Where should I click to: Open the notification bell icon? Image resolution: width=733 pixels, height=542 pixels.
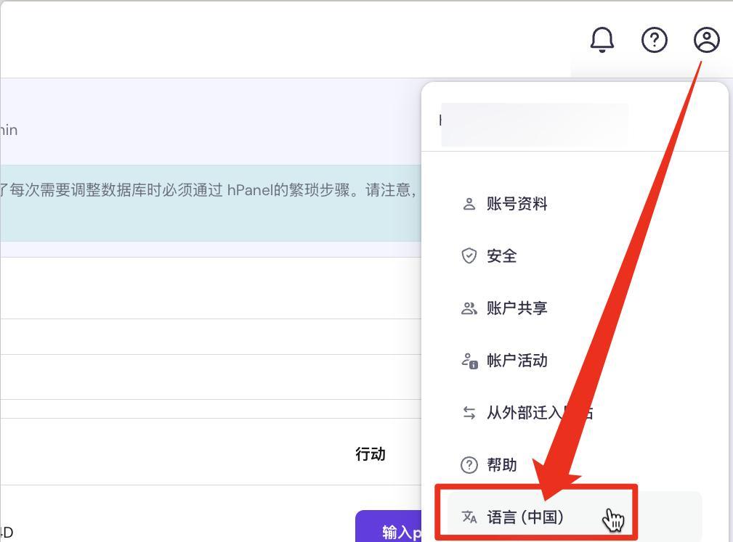pos(602,40)
